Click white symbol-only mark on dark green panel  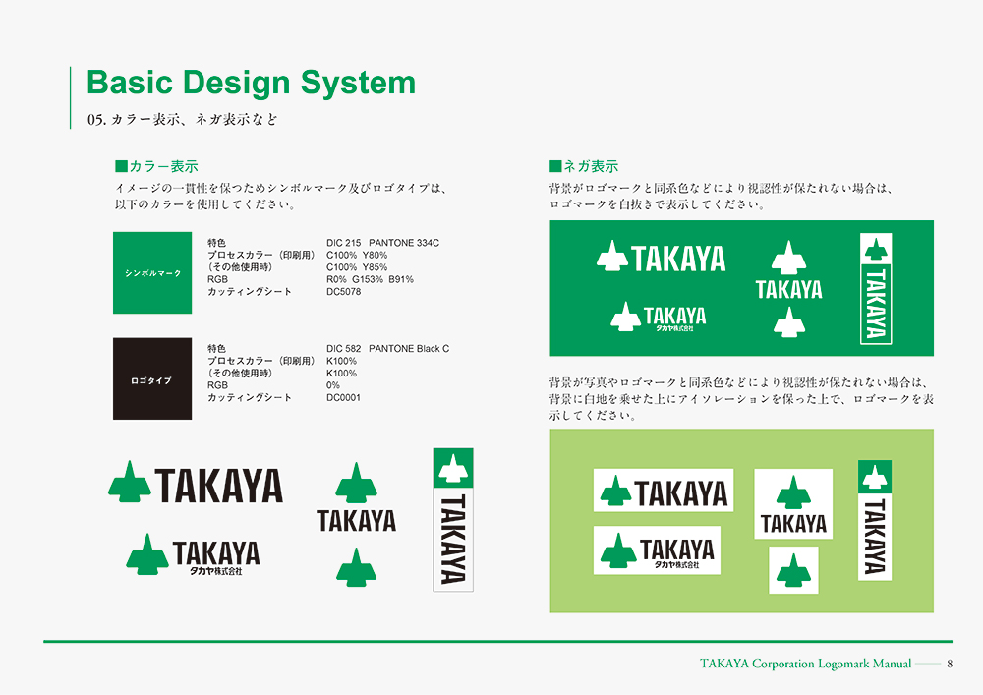[x=788, y=322]
